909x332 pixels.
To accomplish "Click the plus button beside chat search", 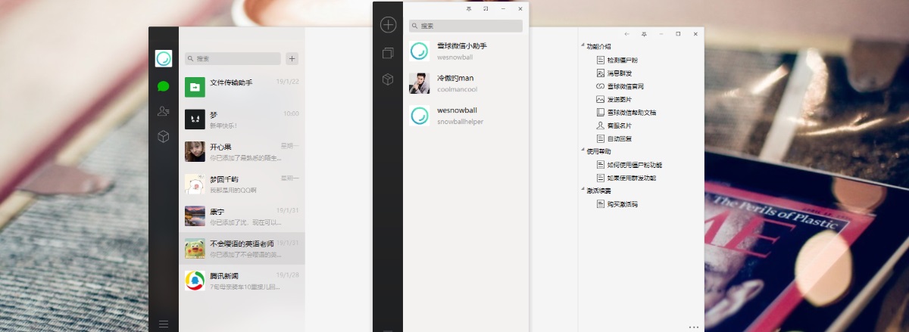I will point(292,58).
